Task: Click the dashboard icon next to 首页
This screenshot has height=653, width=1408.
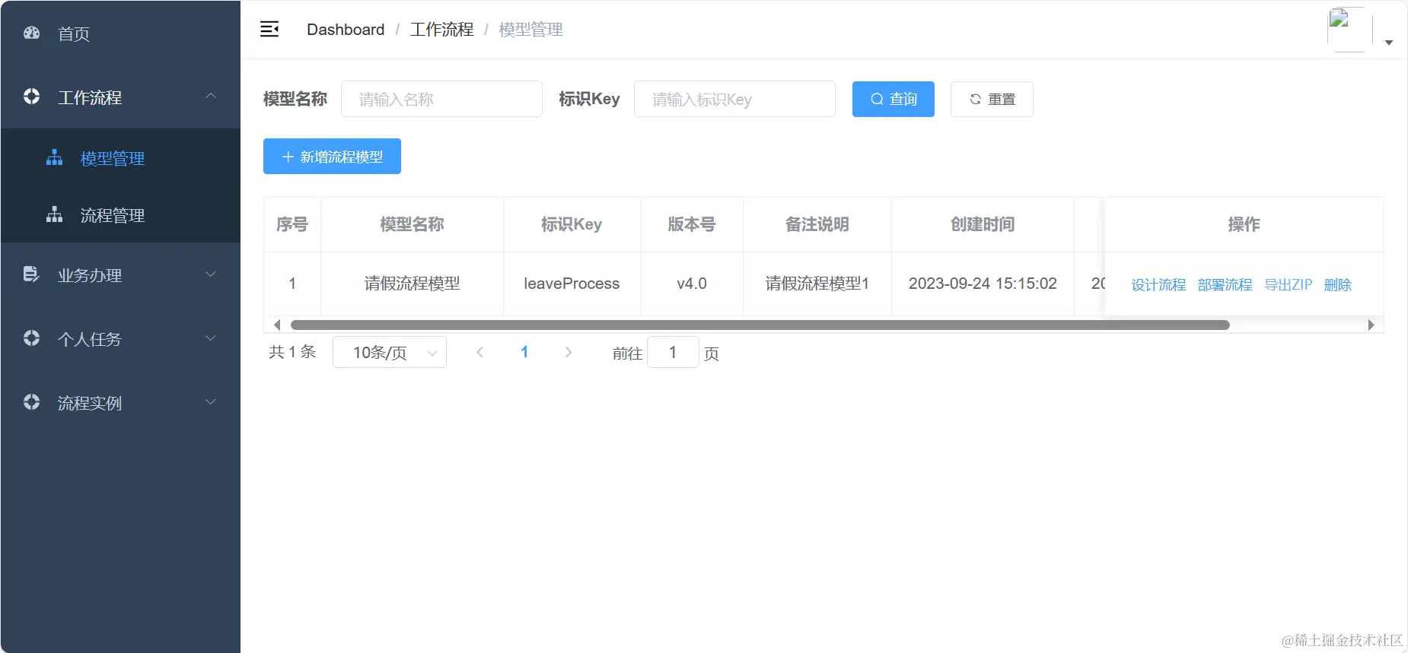Action: [x=31, y=33]
